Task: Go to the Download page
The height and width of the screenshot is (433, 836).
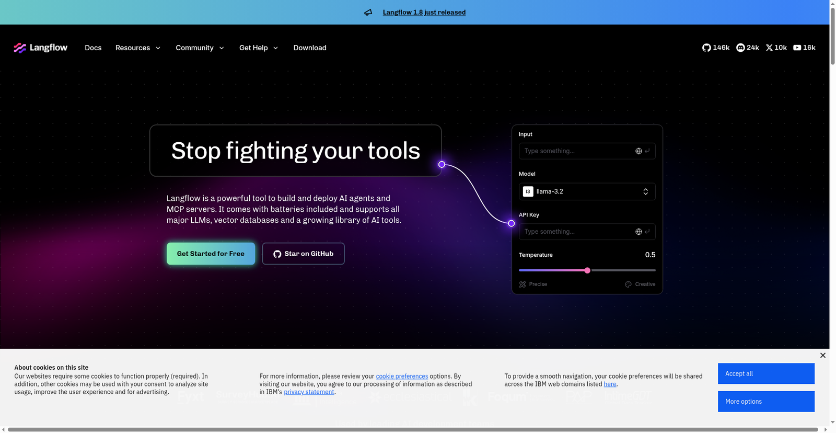Action: [x=310, y=48]
